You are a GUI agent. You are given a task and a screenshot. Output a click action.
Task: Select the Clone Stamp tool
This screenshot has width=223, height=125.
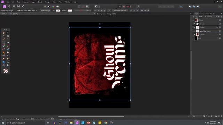click(8, 52)
